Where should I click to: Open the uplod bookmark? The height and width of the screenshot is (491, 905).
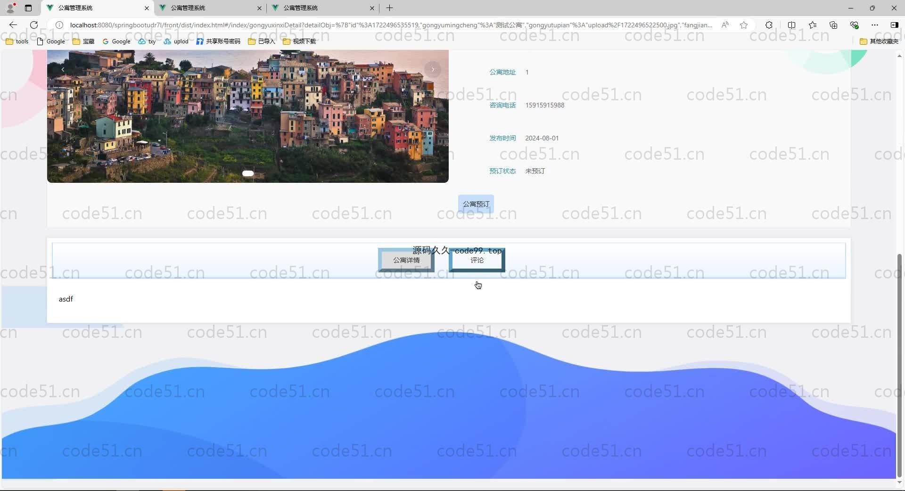point(176,41)
